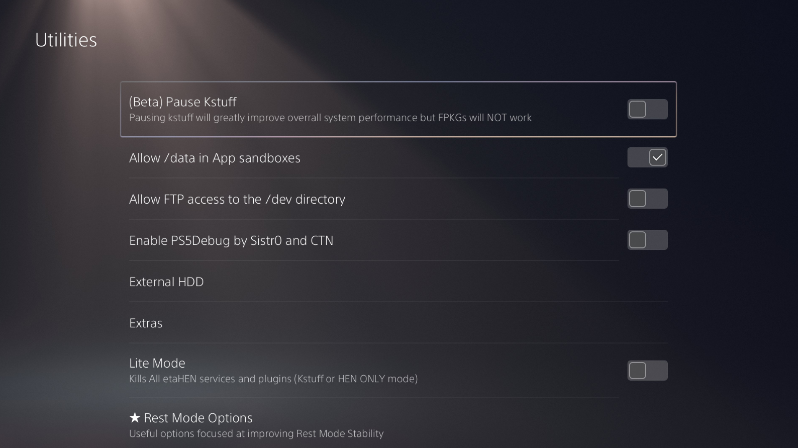Open Rest Mode Options
This screenshot has height=448, width=798.
(198, 418)
